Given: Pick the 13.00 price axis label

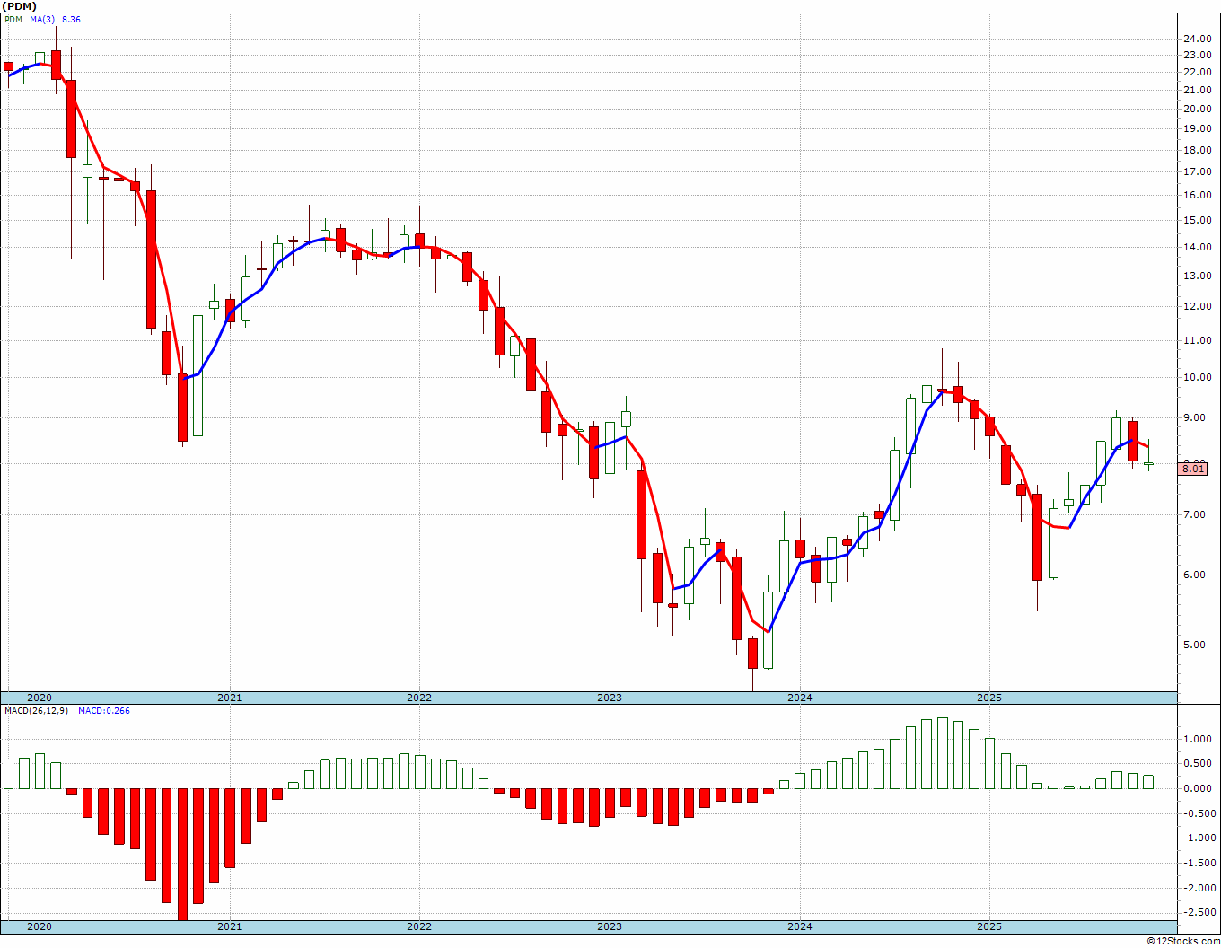Looking at the screenshot, I should coord(1197,276).
